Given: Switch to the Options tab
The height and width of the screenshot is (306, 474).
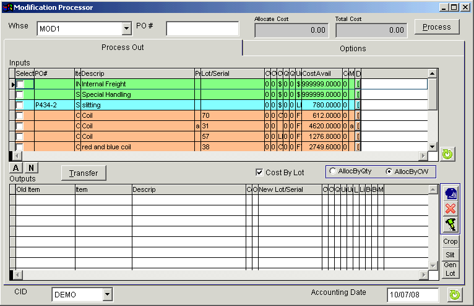Looking at the screenshot, I should pos(353,48).
